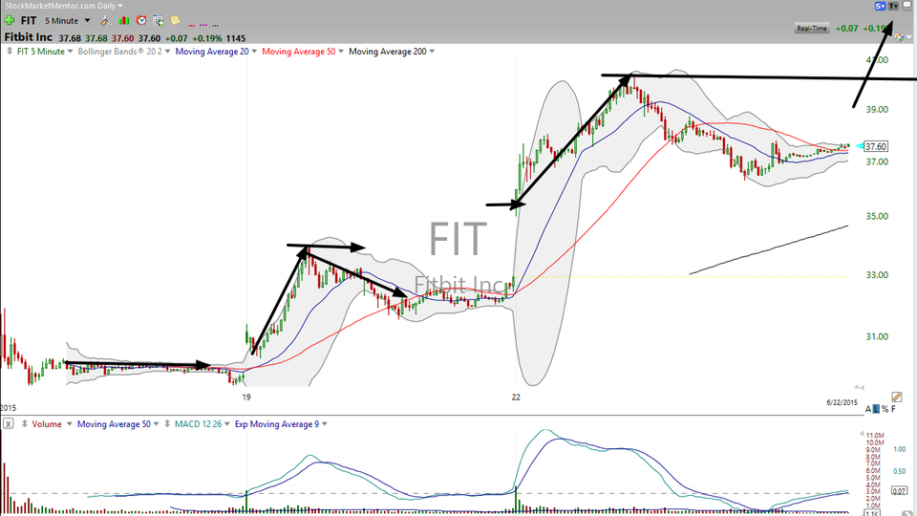Click the pencil drawing icon near 6/22/2015
Viewport: 917px width, 516px height.
click(897, 398)
